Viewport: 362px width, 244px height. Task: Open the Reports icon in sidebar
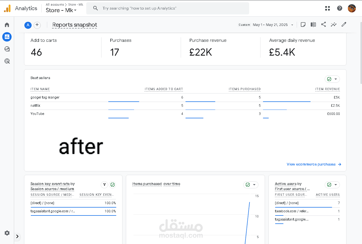[x=7, y=37]
